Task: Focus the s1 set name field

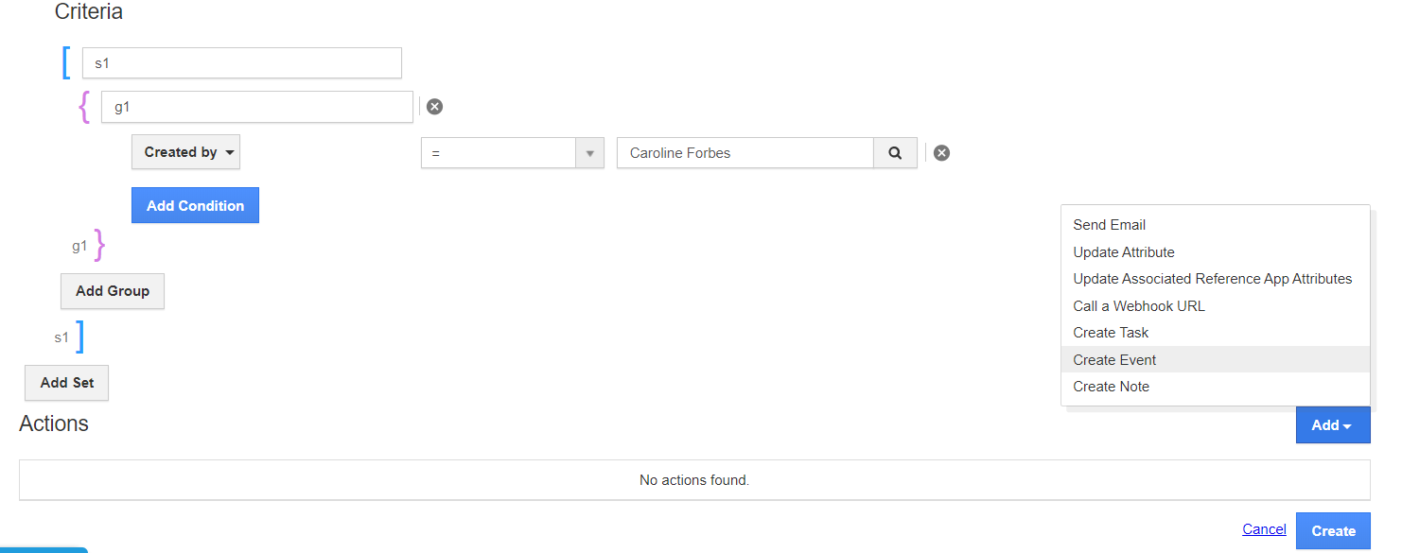Action: (x=242, y=63)
